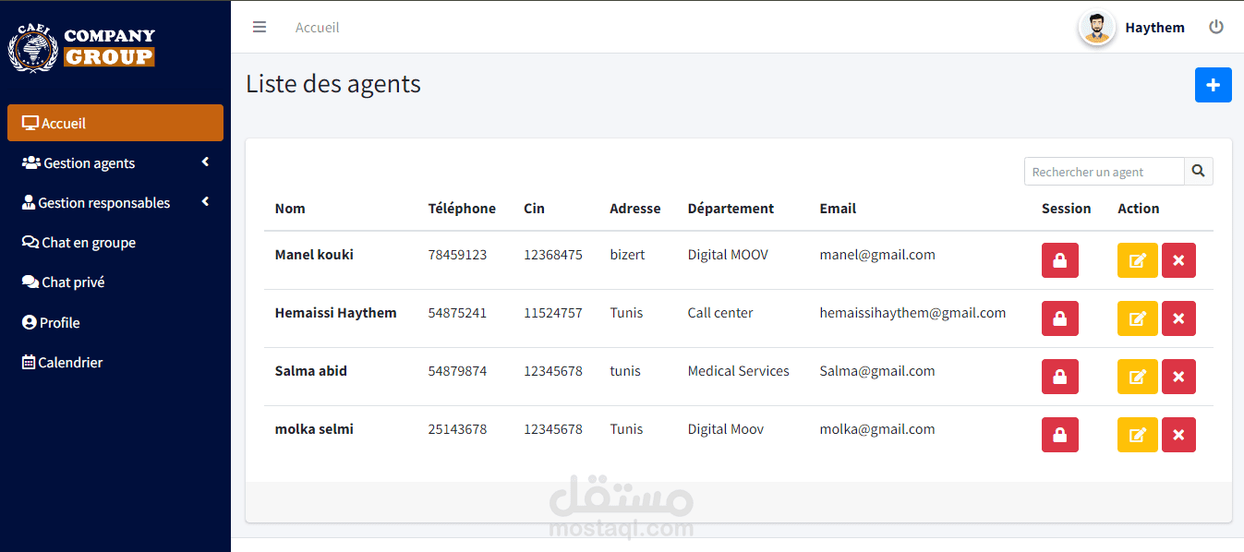Click the Nom column header
Screen dimensions: 1244x552
coord(290,209)
